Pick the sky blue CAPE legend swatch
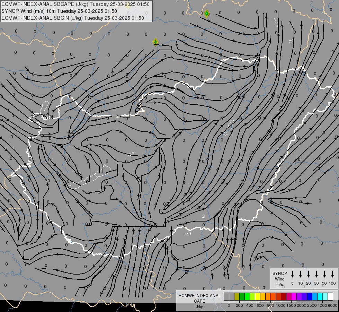 [314, 296]
